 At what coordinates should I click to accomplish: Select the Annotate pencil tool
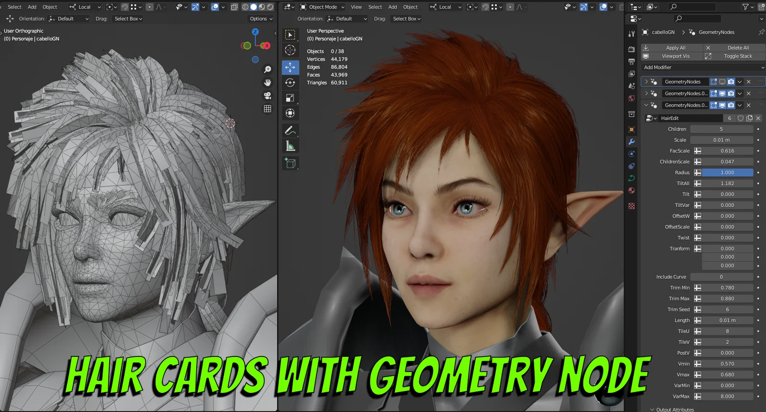[x=290, y=130]
